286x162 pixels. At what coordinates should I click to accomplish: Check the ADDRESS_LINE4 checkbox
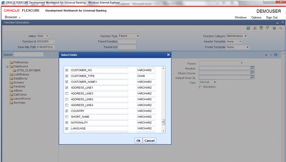67,105
